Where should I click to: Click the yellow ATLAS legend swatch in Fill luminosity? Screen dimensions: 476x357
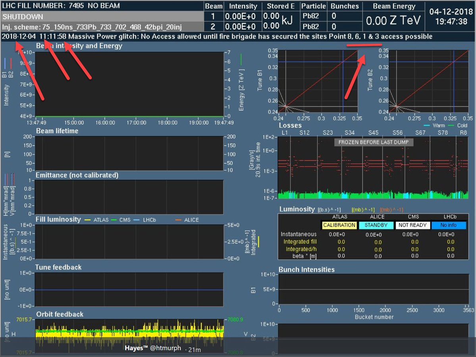click(x=87, y=220)
